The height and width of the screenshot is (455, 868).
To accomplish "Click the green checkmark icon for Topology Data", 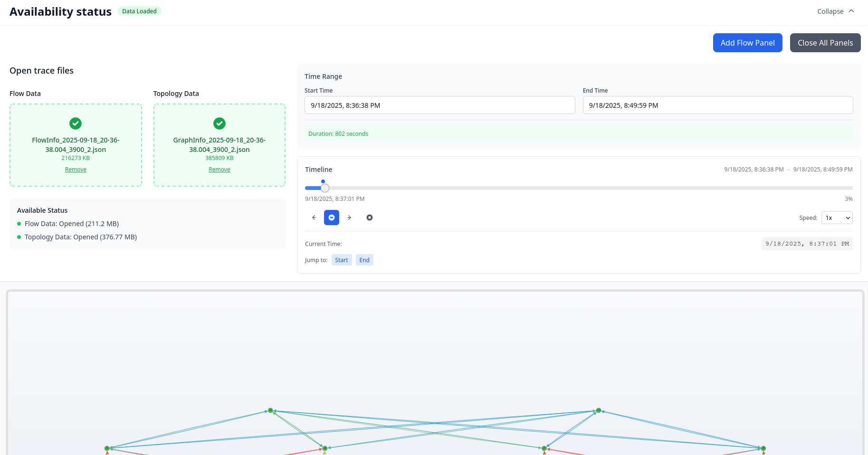I will (x=219, y=123).
